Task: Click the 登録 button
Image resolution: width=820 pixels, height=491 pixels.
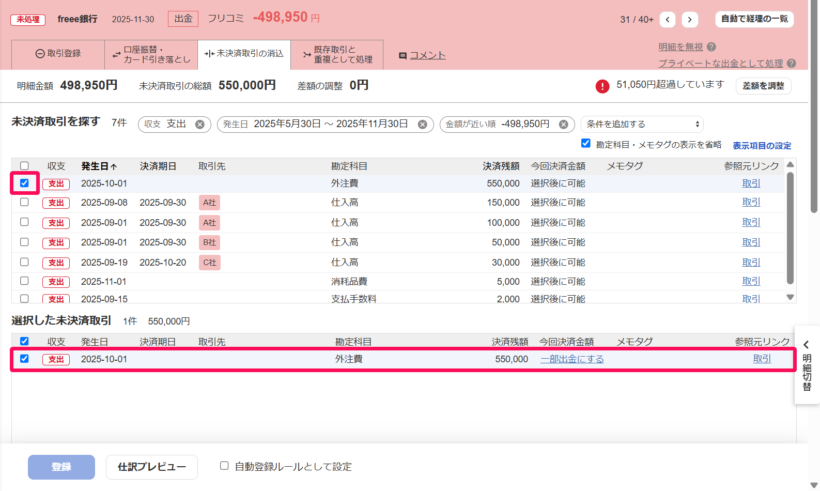Action: [61, 467]
